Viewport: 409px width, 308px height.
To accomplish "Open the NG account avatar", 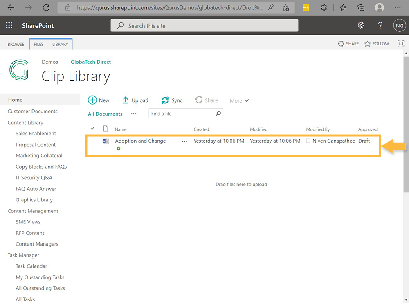I will (x=400, y=25).
